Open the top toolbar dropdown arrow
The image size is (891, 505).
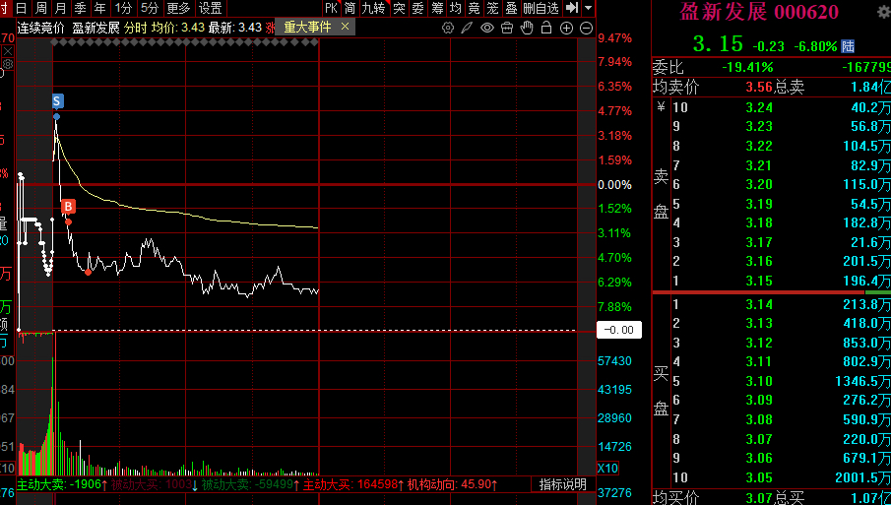(588, 8)
